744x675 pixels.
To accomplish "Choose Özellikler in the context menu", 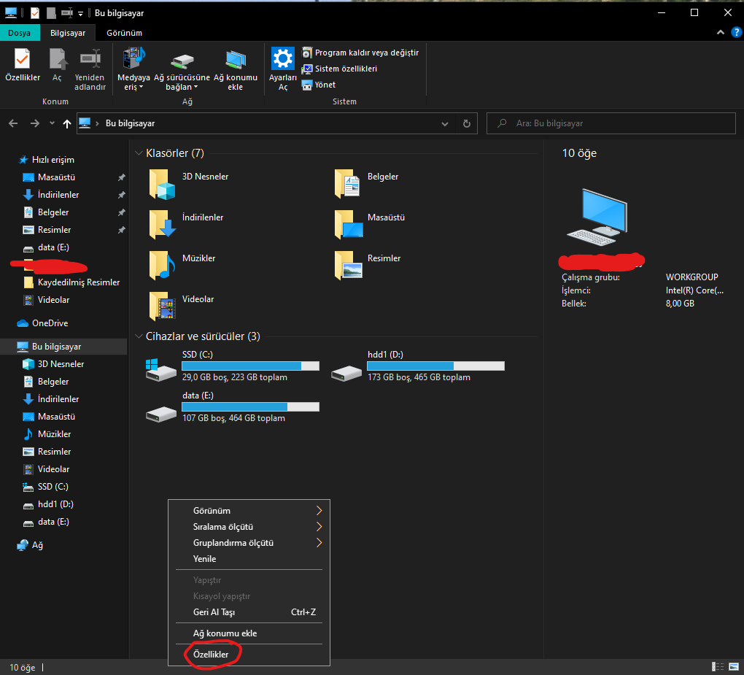I will (x=249, y=655).
